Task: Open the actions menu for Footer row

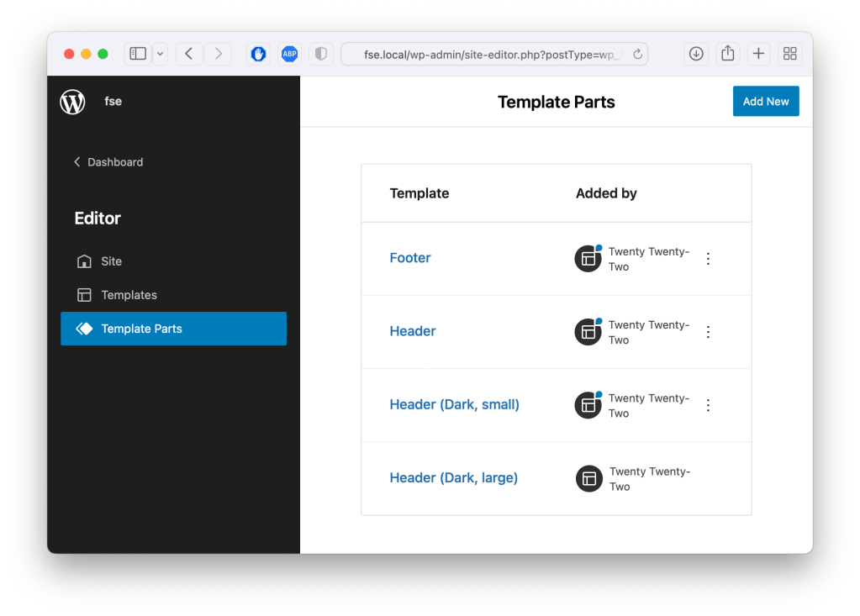Action: pyautogui.click(x=708, y=259)
